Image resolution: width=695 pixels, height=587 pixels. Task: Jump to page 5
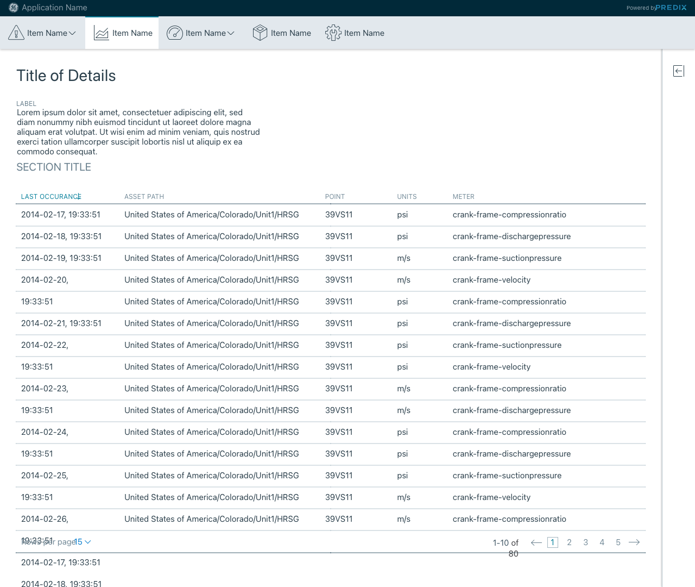click(618, 542)
